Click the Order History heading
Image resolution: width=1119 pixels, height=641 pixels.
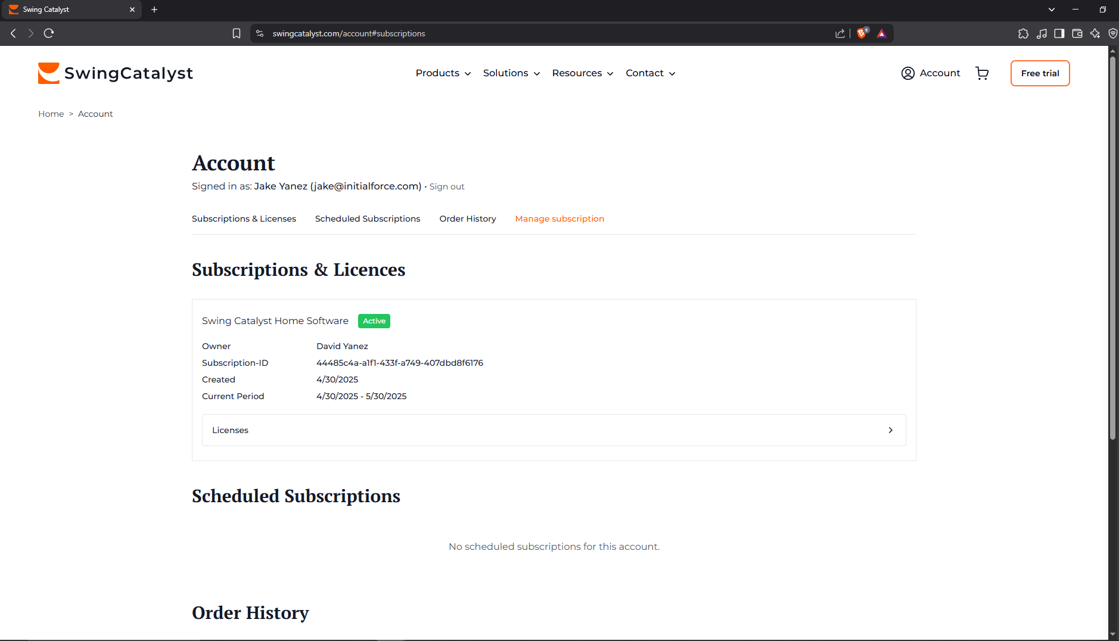[x=250, y=613]
